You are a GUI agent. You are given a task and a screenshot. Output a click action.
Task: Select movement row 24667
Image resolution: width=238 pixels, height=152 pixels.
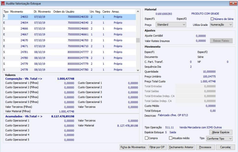[x=69, y=34]
